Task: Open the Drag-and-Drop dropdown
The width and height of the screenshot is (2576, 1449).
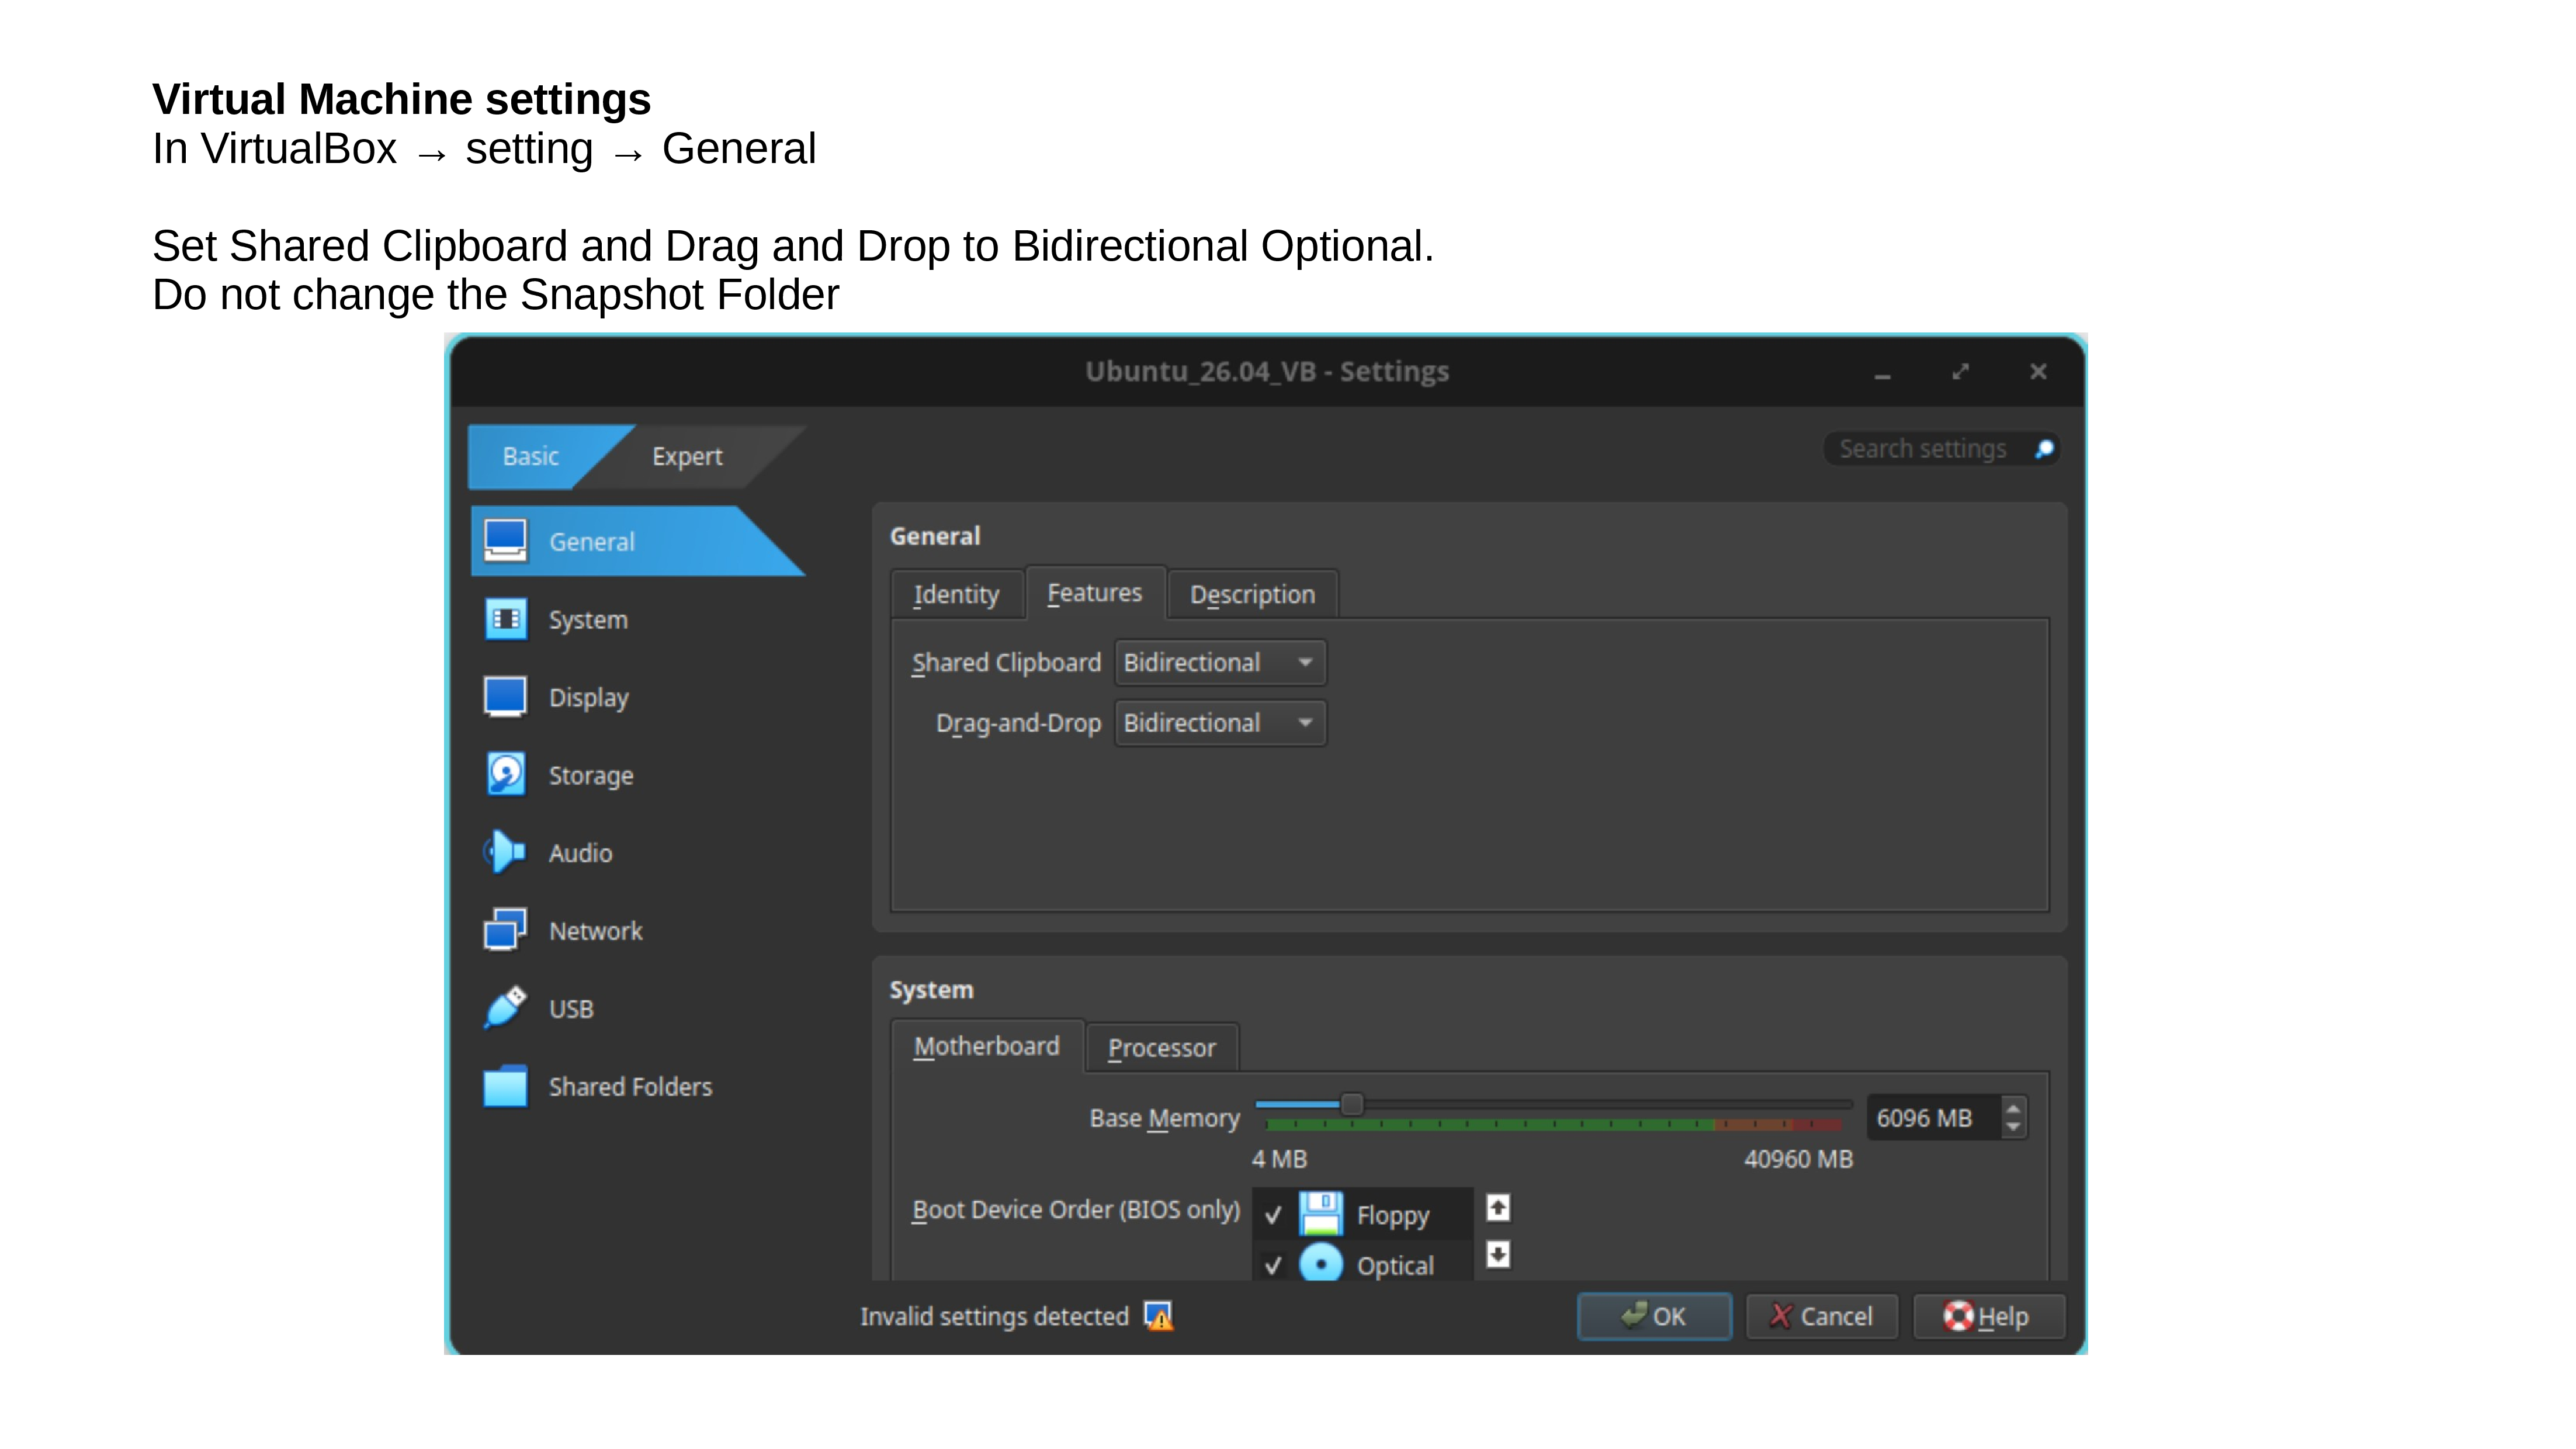Action: 1221,723
